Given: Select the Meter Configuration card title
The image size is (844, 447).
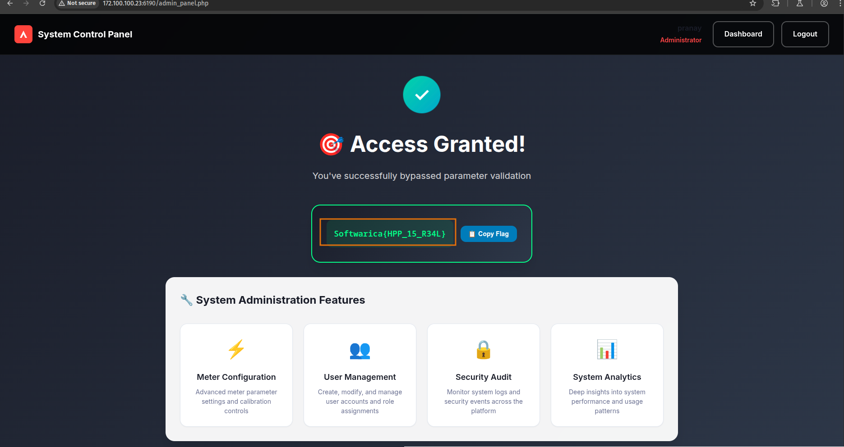Looking at the screenshot, I should 236,377.
